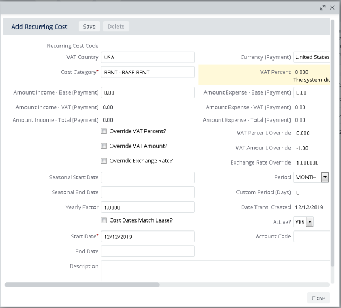Screen dimensions: 341x308
Task: Check the Cost Dates Match Lease box
Action: pos(104,220)
